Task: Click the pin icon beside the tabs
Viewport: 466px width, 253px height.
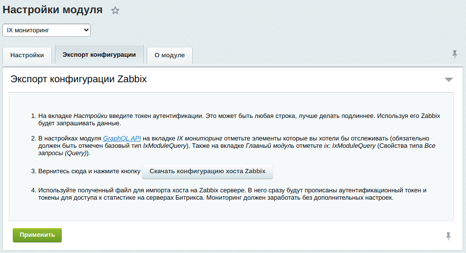Action: tap(454, 54)
